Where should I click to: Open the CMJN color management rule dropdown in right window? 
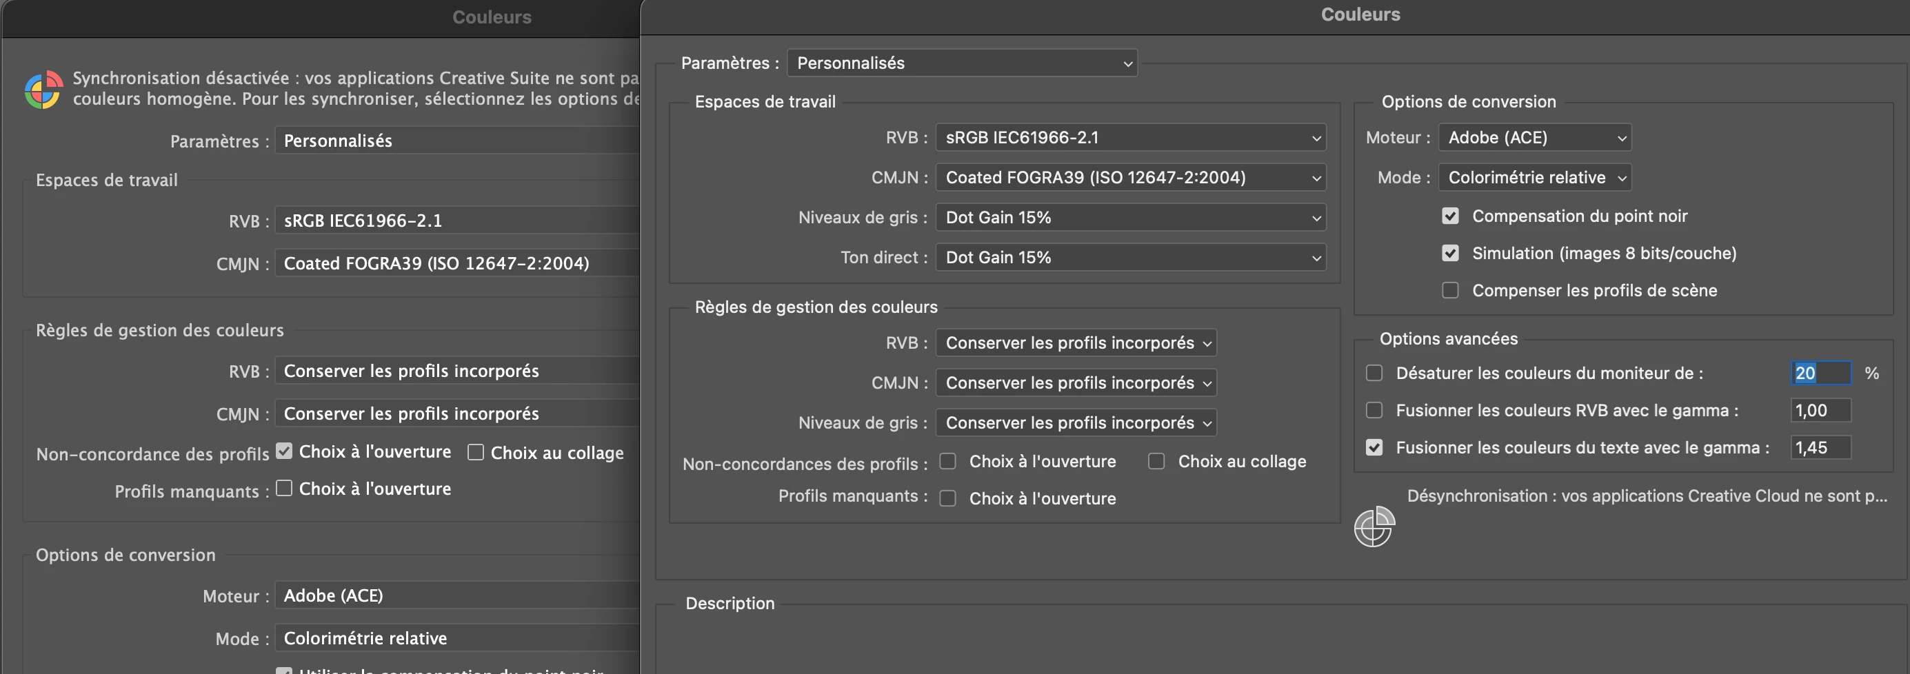coord(1076,382)
